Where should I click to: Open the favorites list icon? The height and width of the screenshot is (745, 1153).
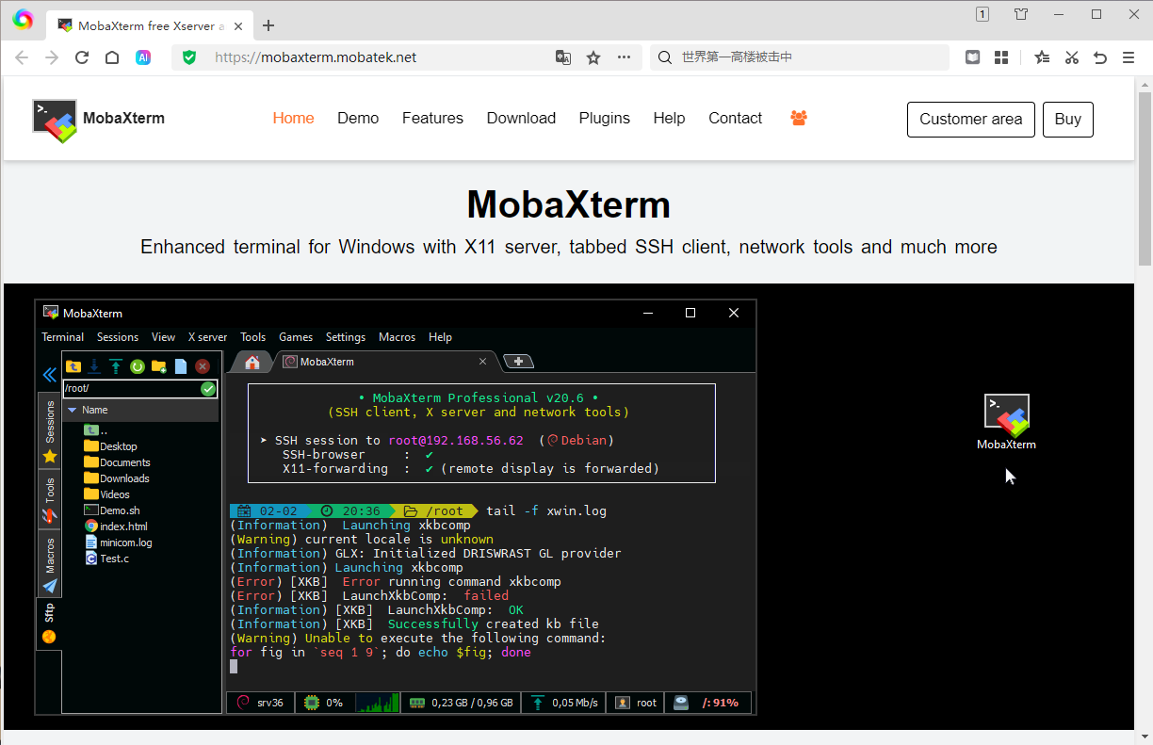1042,57
